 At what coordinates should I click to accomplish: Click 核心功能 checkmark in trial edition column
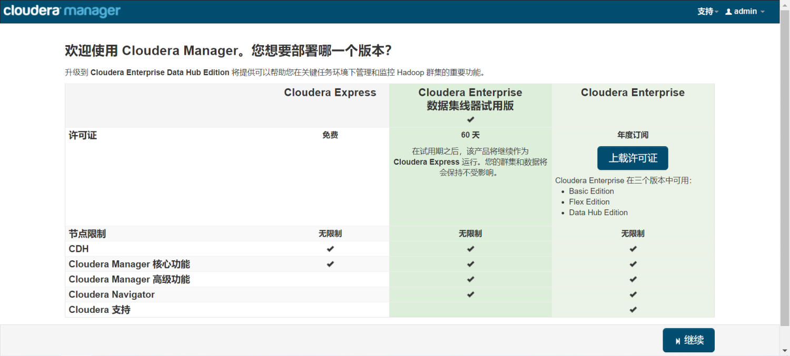point(470,264)
